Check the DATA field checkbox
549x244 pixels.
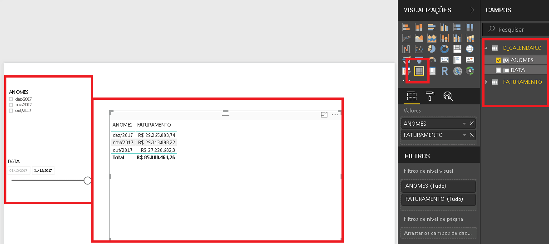[499, 70]
